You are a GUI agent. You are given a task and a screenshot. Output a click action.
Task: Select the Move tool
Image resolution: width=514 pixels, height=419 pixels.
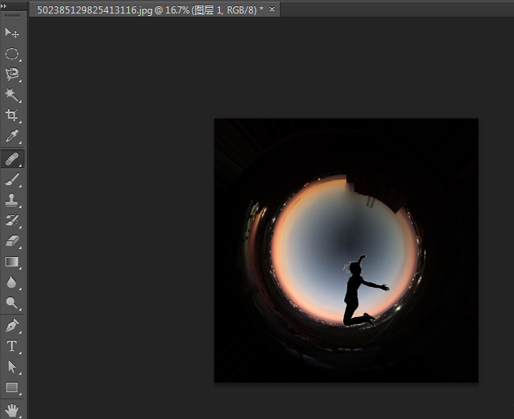(12, 32)
